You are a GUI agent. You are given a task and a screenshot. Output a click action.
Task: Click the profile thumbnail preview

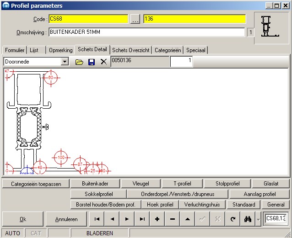click(x=271, y=27)
